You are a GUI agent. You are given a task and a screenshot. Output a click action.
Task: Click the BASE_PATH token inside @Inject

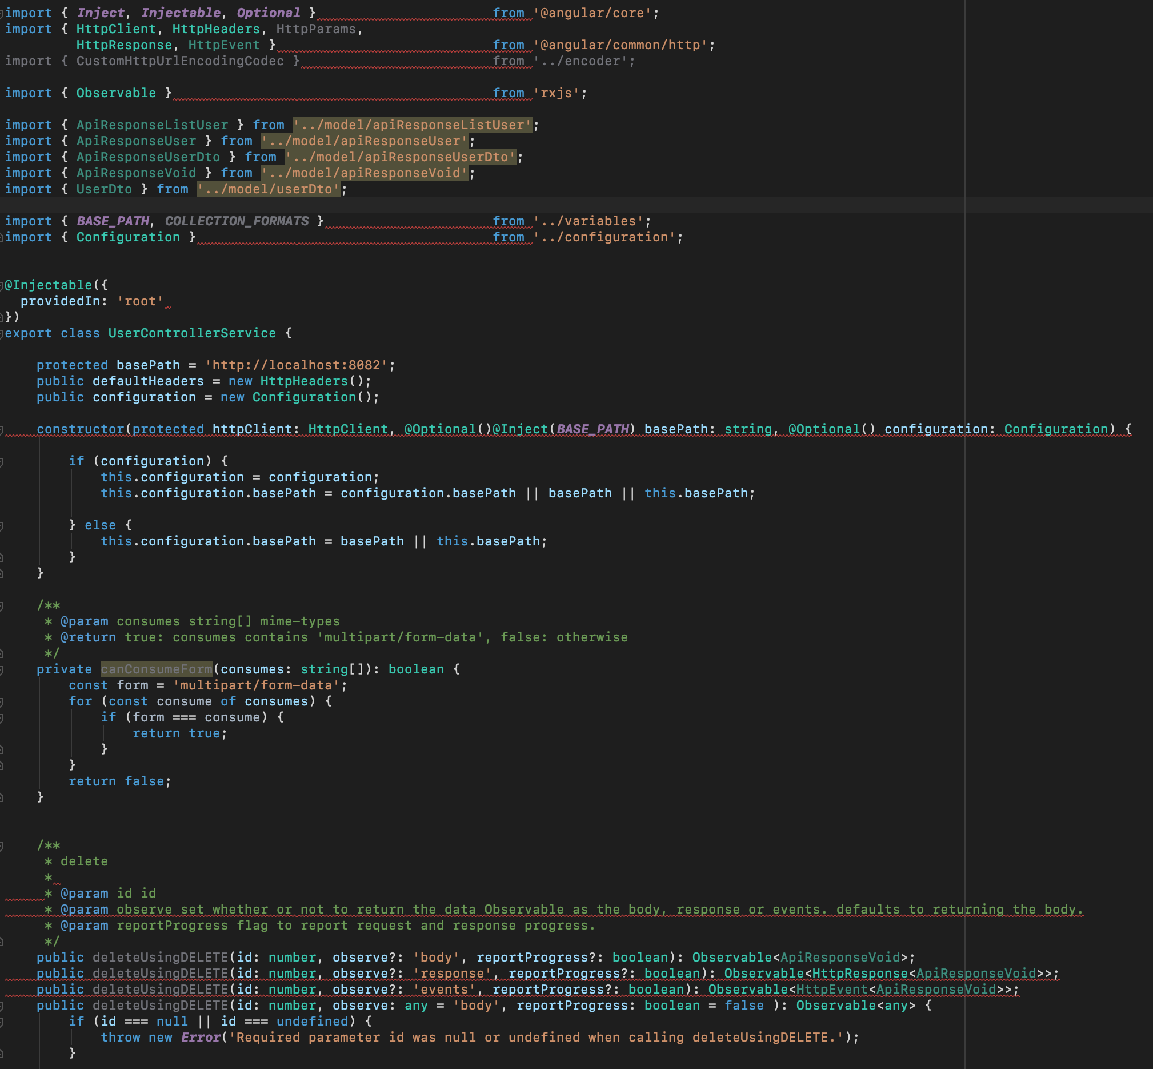[x=592, y=429]
